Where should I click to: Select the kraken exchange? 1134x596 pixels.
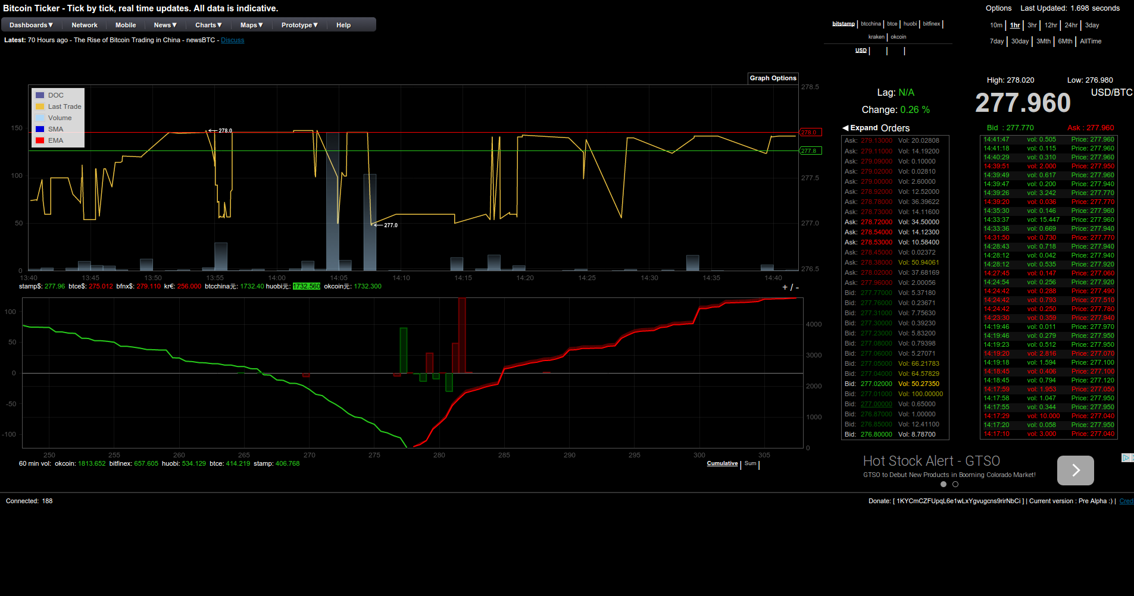pos(876,37)
